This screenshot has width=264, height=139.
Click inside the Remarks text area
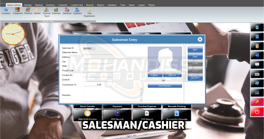coord(111,94)
